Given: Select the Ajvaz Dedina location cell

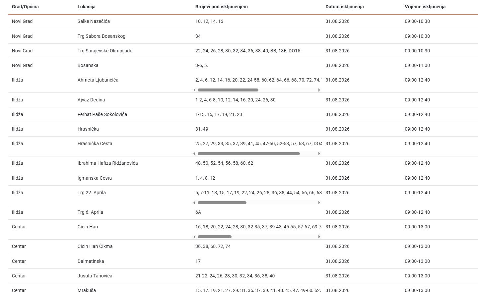Looking at the screenshot, I should 91,100.
